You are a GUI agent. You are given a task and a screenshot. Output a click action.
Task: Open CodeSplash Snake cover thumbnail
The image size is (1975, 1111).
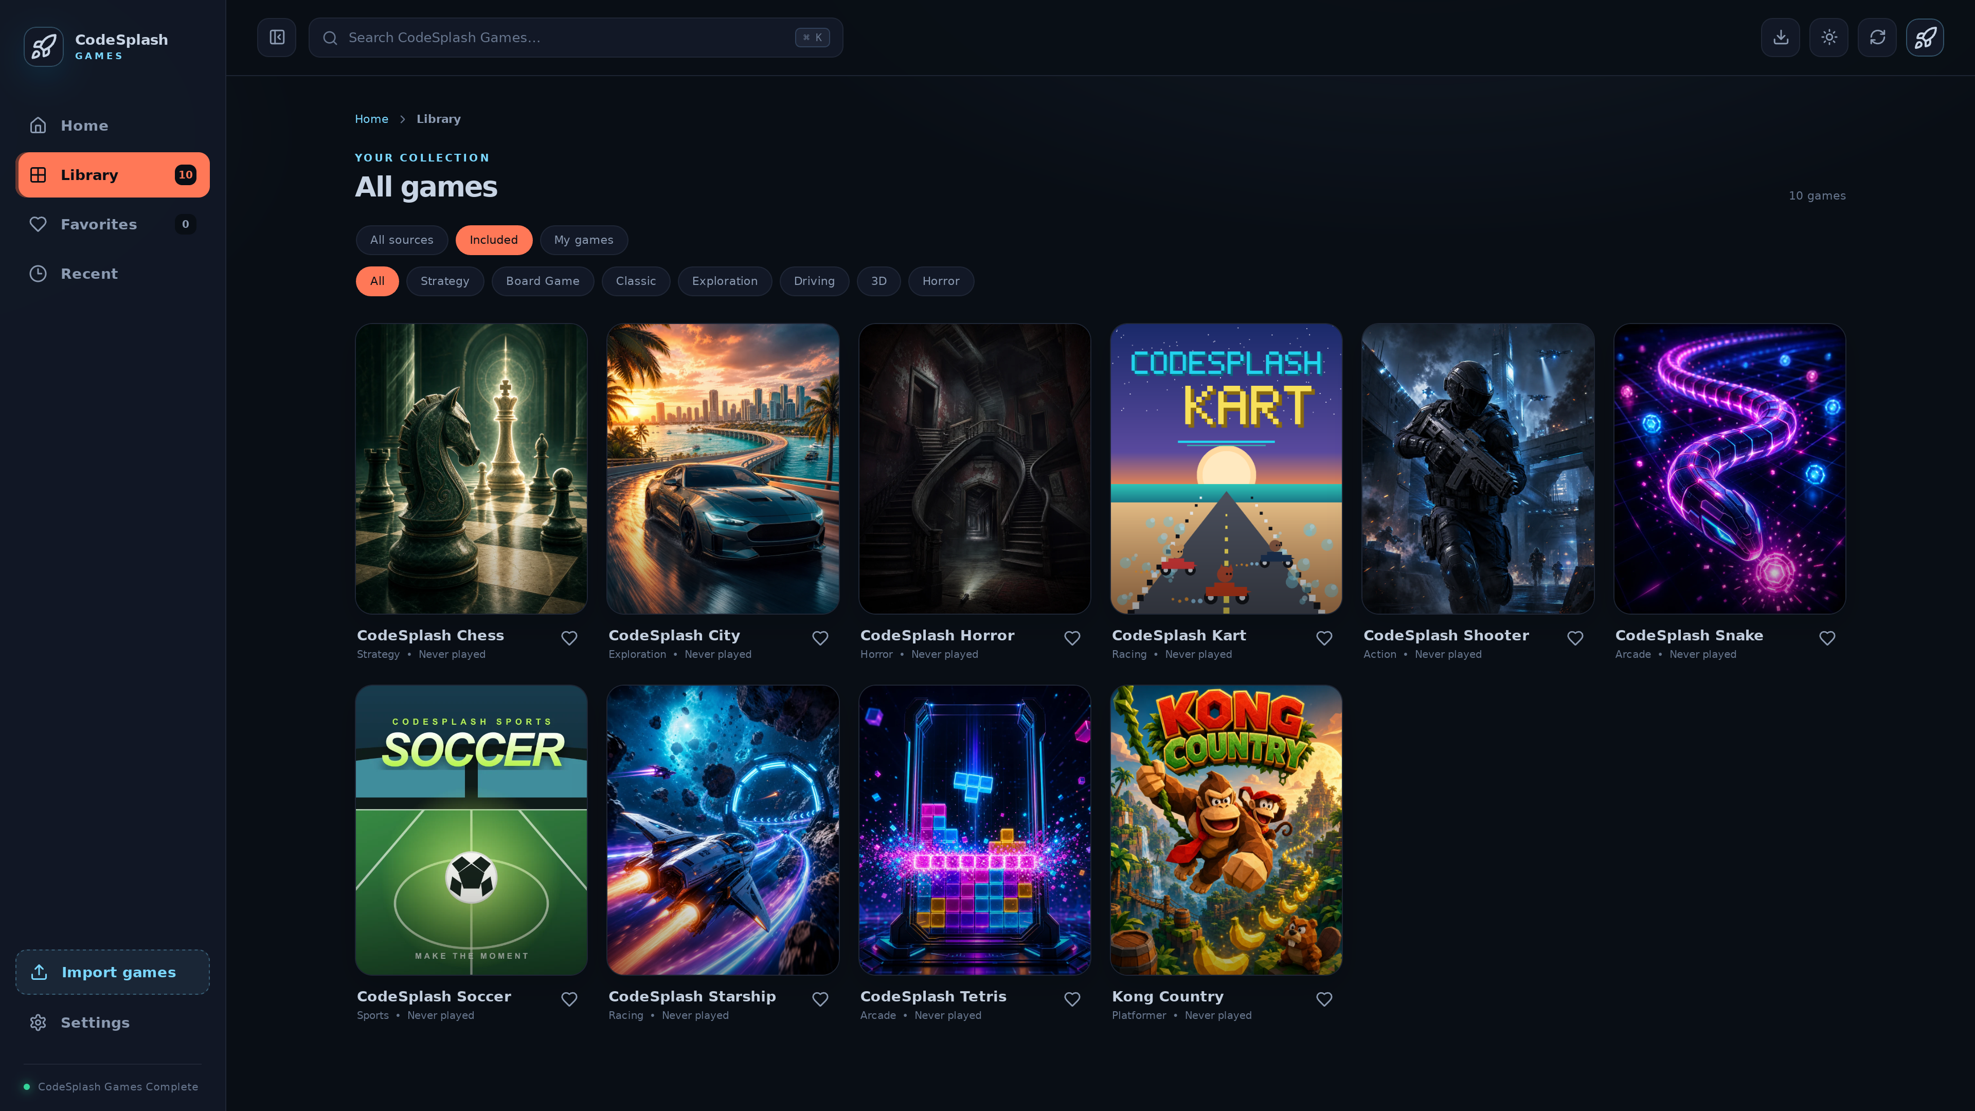coord(1730,469)
